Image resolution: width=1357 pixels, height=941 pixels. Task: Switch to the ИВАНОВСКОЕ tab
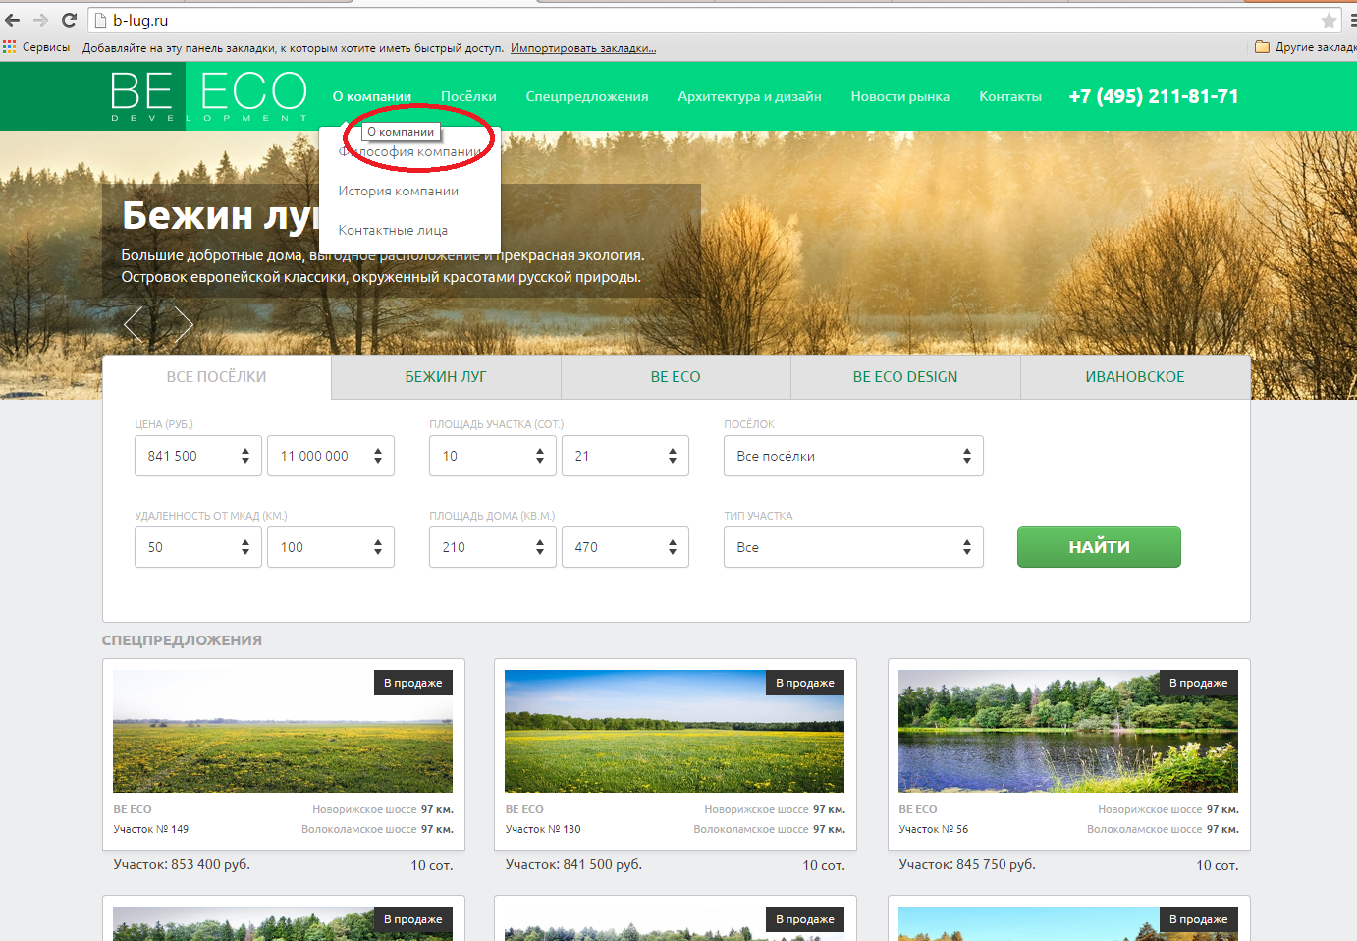1134,377
